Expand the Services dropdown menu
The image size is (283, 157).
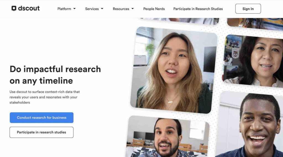94,9
